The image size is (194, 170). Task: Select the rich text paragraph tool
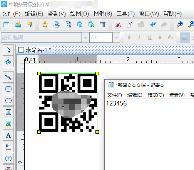pos(8,147)
